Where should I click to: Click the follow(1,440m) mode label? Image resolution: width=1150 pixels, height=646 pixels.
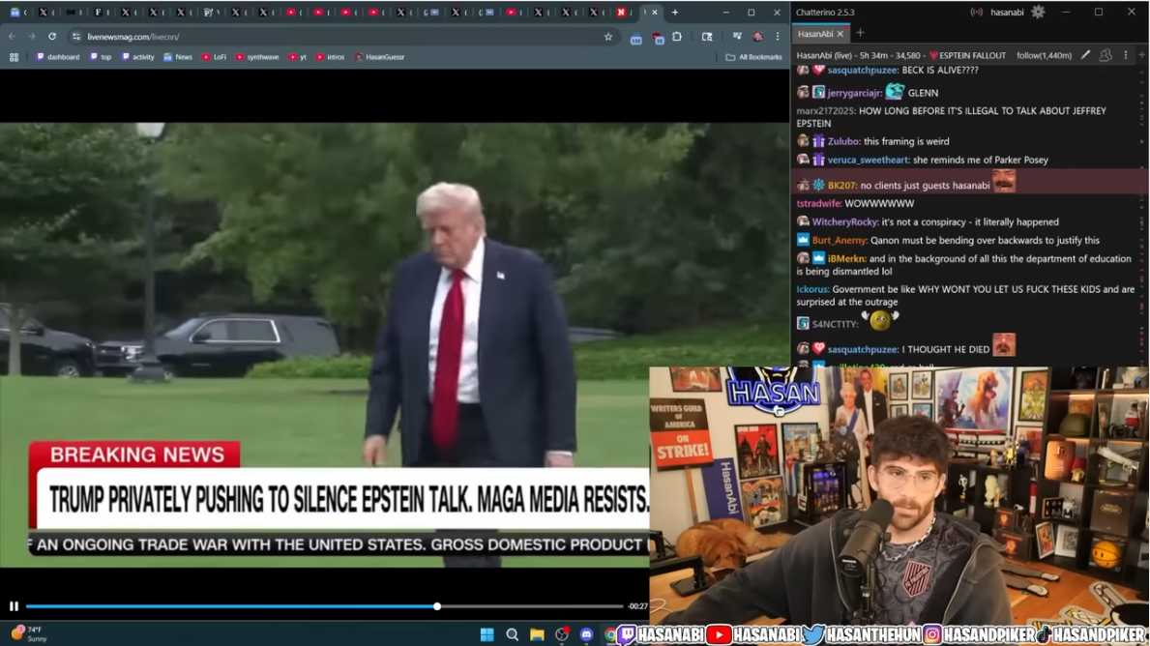(1044, 55)
